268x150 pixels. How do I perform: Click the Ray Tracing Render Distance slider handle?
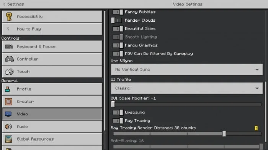point(224,134)
